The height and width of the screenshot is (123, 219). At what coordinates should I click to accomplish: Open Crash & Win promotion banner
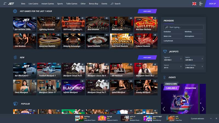180,99
